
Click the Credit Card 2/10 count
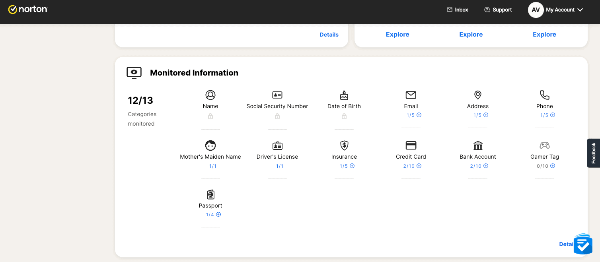(x=409, y=166)
